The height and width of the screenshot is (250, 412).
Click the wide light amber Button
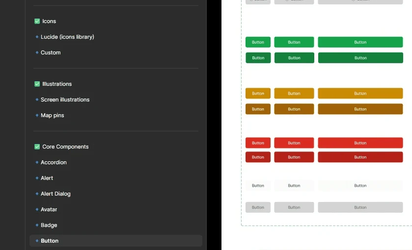click(x=360, y=94)
